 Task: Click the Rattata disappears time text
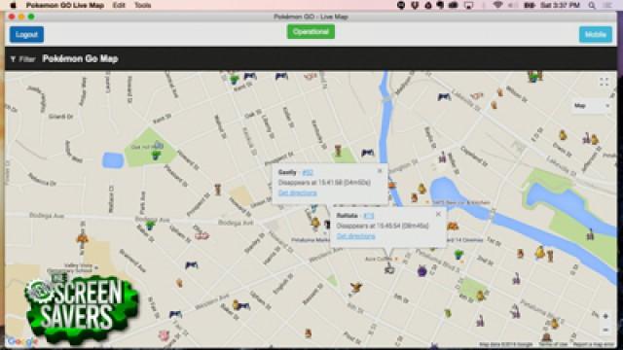pos(383,226)
